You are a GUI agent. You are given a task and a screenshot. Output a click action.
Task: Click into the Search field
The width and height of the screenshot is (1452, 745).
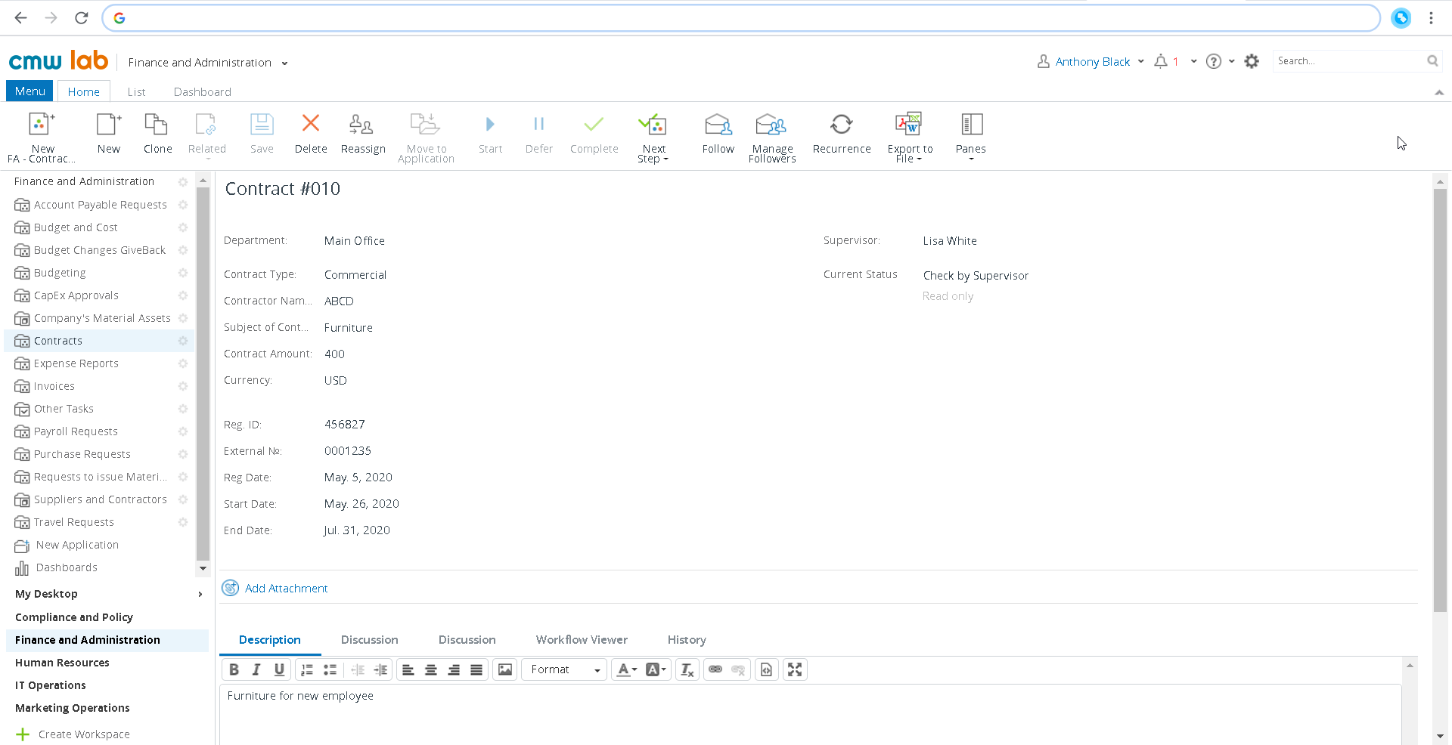click(x=1348, y=61)
